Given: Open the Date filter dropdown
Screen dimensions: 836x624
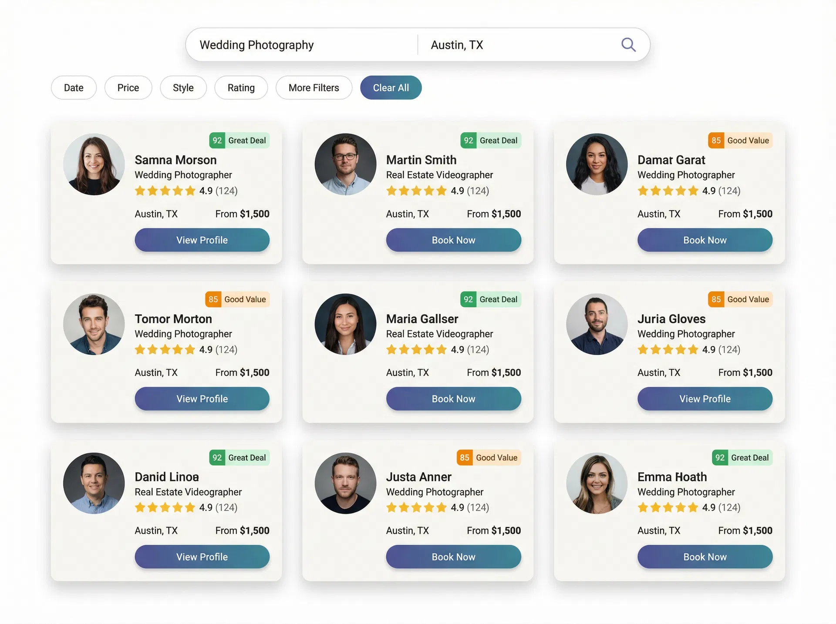Looking at the screenshot, I should pyautogui.click(x=74, y=88).
